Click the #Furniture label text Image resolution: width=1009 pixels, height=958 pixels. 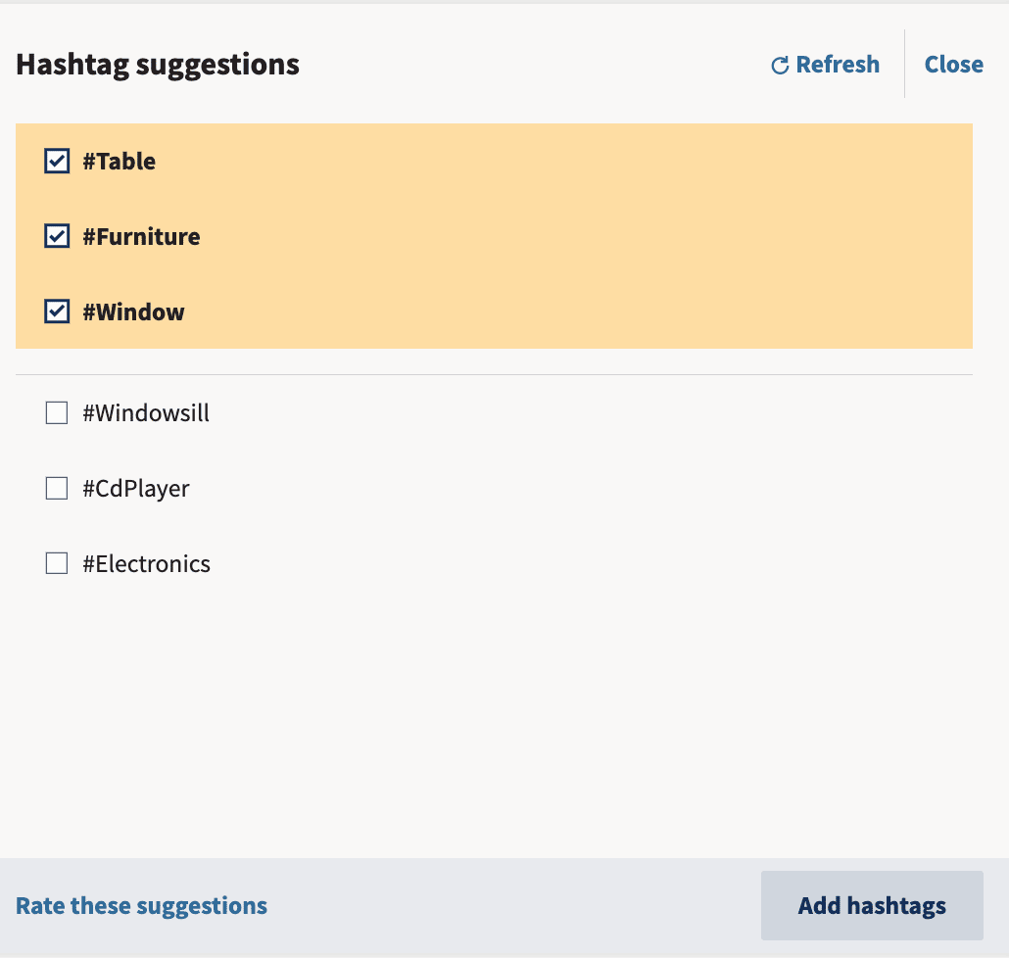pos(142,237)
